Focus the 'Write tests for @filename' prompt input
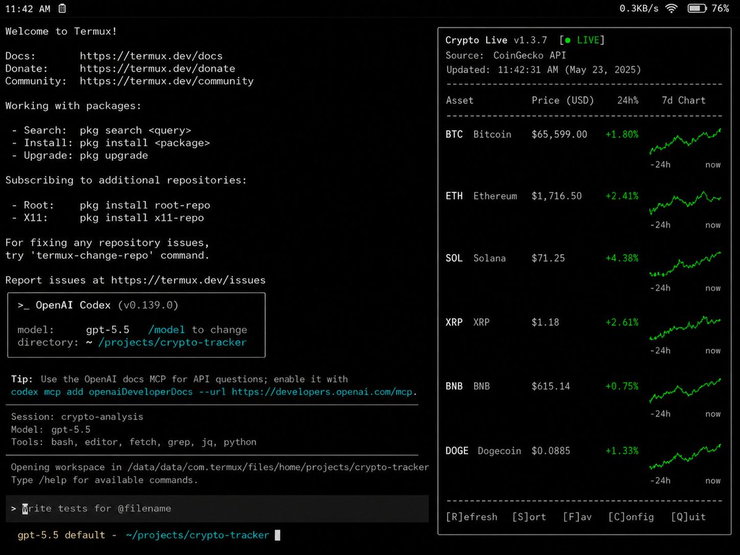The image size is (740, 555). (217, 509)
